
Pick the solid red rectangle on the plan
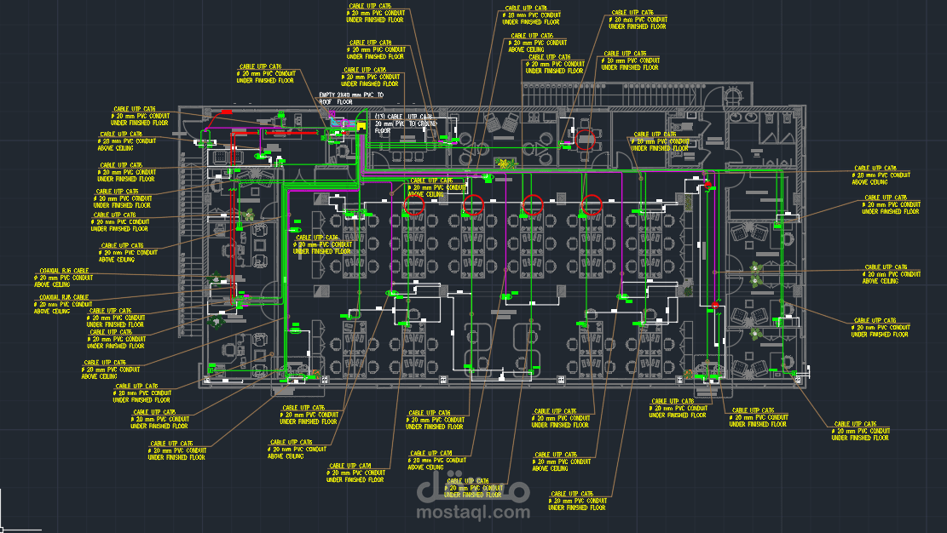pos(227,112)
